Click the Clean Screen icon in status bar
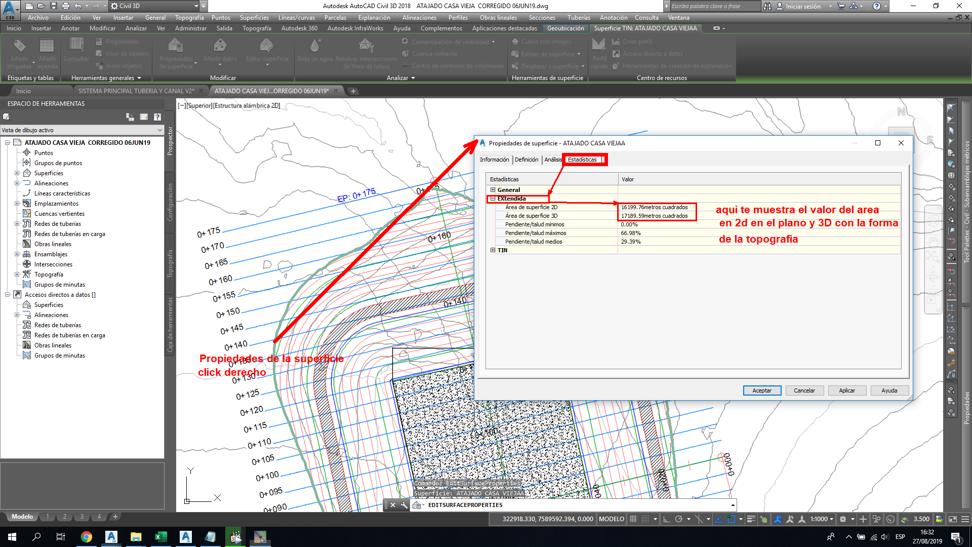This screenshot has height=547, width=972. 952,519
